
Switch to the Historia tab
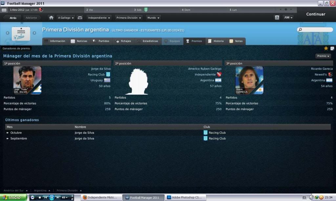click(216, 41)
